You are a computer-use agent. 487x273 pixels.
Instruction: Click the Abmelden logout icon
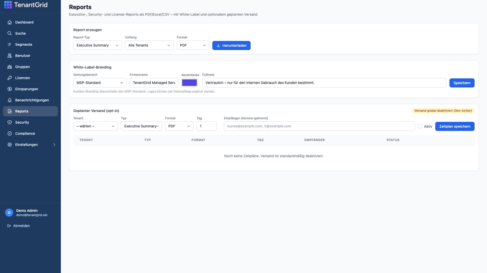coord(9,226)
